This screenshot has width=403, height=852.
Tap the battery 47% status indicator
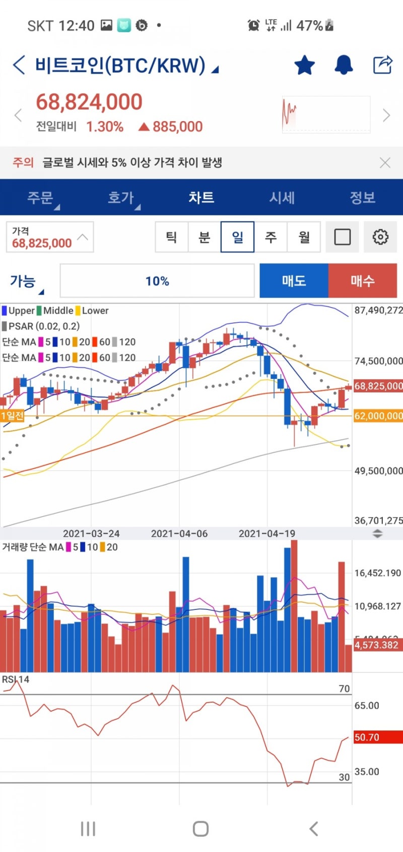[315, 25]
